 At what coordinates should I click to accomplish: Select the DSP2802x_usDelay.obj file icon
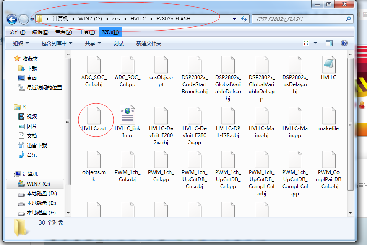(x=295, y=64)
